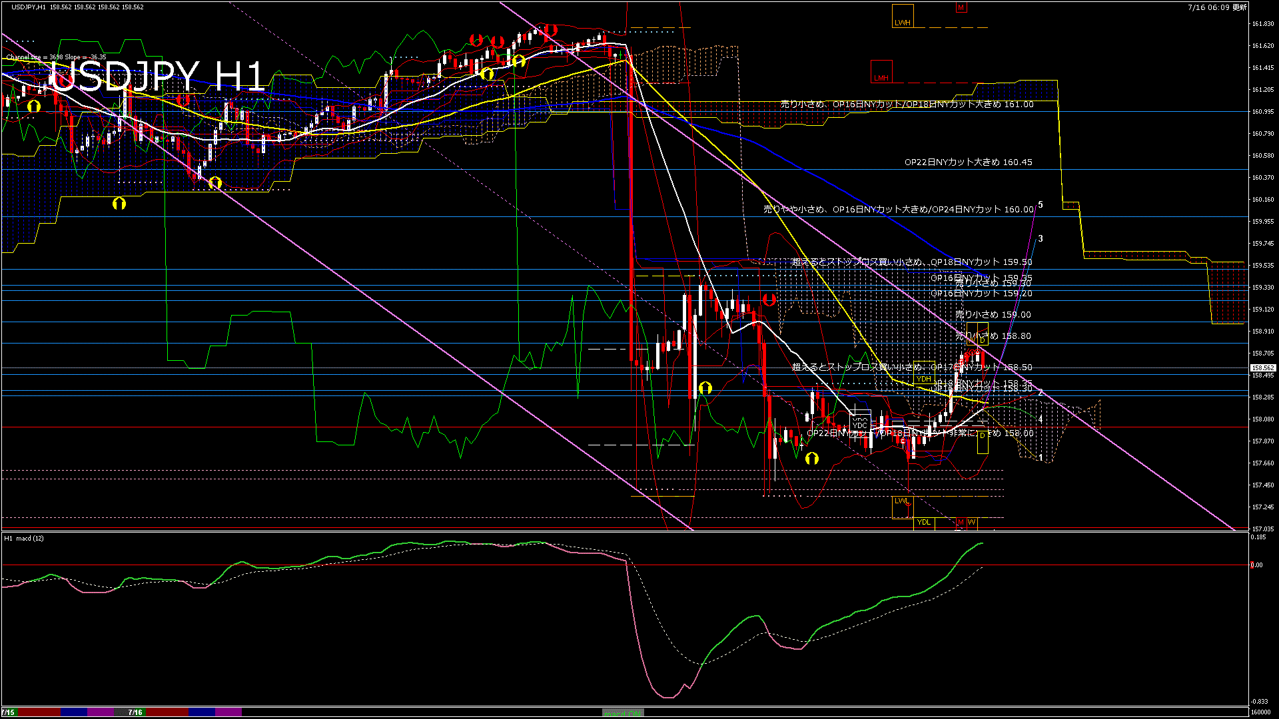Select the OP17日NYカット 158.50 label

click(912, 367)
